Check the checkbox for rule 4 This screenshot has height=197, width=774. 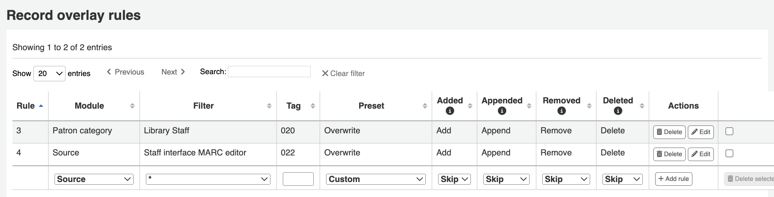coord(729,154)
